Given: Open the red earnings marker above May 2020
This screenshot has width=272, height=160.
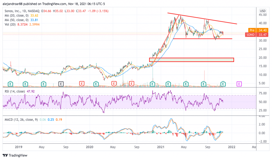Looking at the screenshot, I should 114,84.
